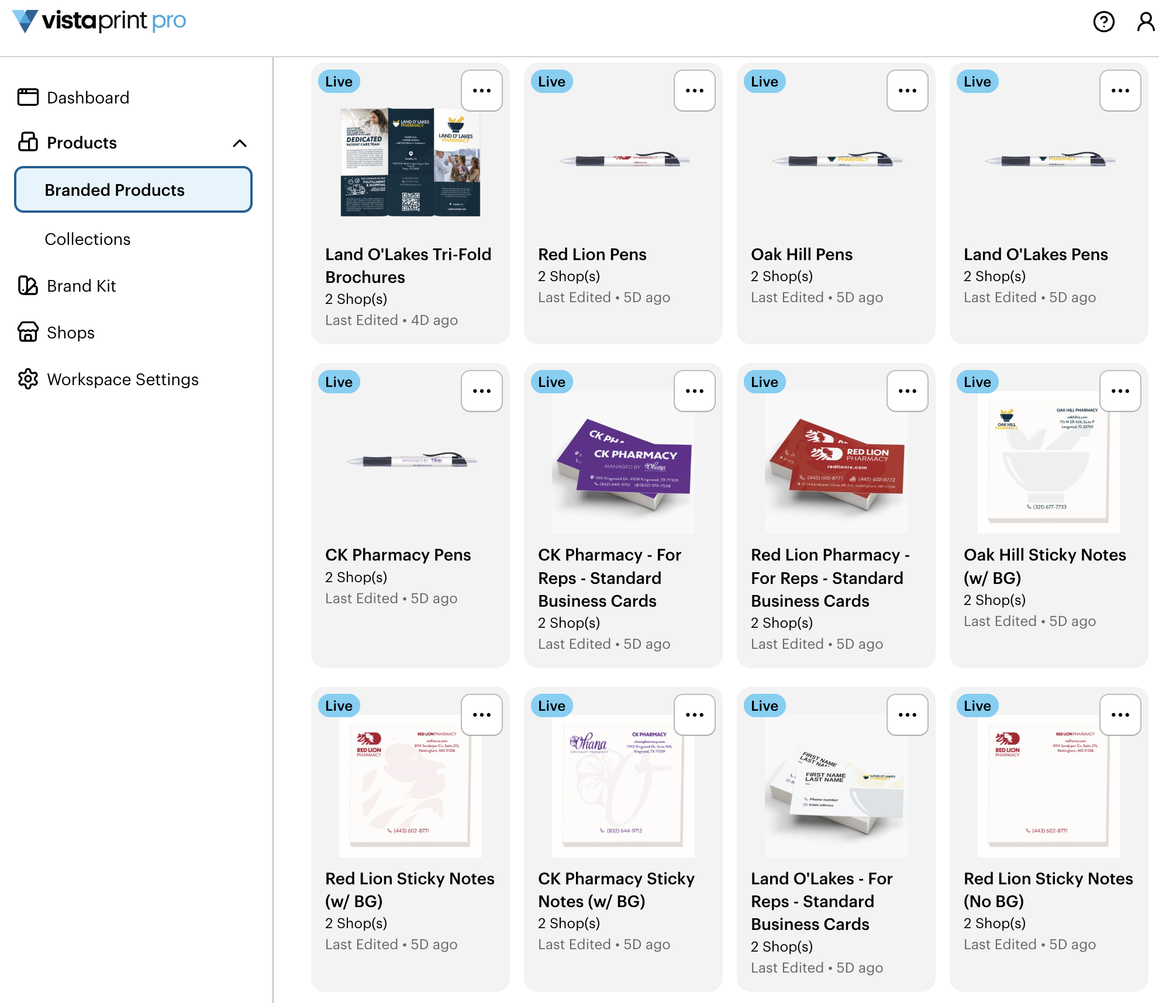Open options for Red Lion Pharmacy Business Cards
The height and width of the screenshot is (1003, 1159).
tap(908, 391)
